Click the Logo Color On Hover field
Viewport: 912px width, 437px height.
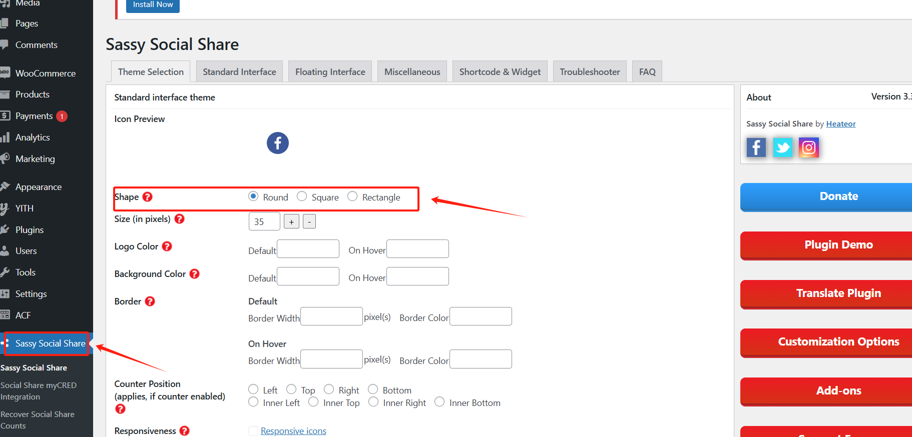click(417, 249)
